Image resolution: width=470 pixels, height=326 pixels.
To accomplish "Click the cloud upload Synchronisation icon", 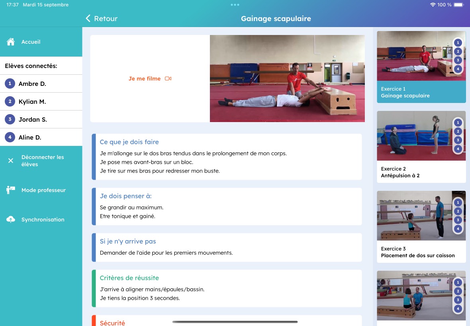I will click(x=10, y=219).
